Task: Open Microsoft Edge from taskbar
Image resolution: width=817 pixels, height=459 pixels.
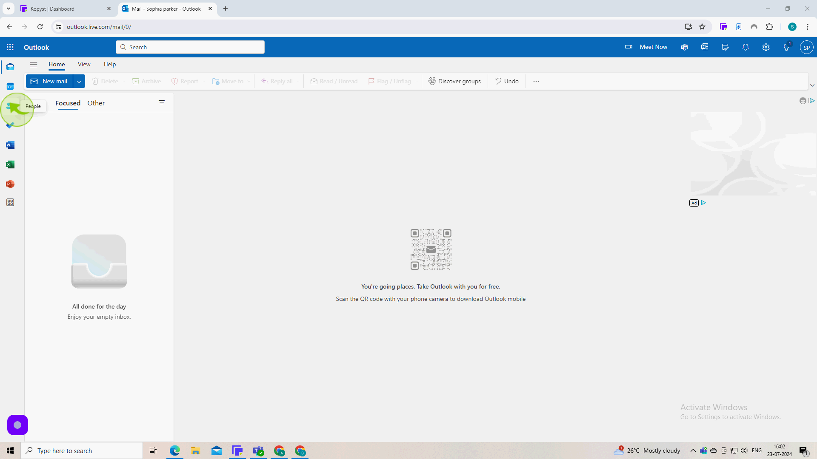Action: click(175, 450)
